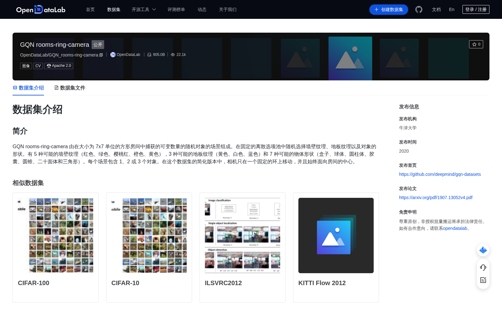The width and height of the screenshot is (502, 314).
Task: Open 关于我们 in the navbar
Action: [228, 9]
